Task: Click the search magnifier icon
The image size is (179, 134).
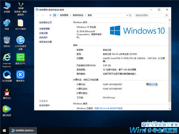Action: (167, 15)
